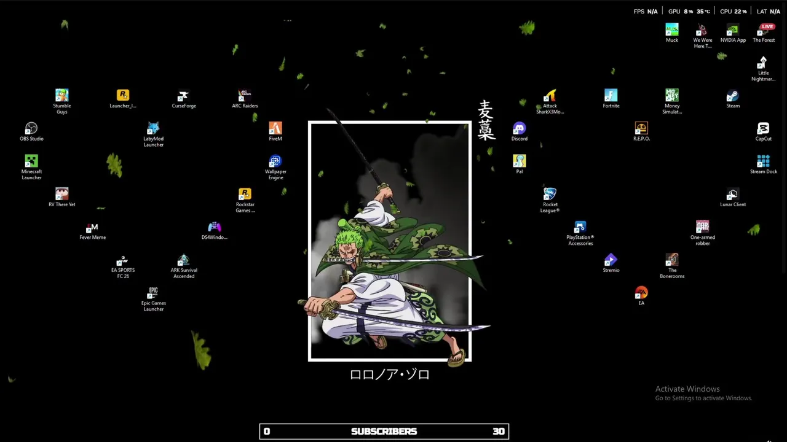Select the Pal desktop icon
This screenshot has width=787, height=442.
coord(519,164)
